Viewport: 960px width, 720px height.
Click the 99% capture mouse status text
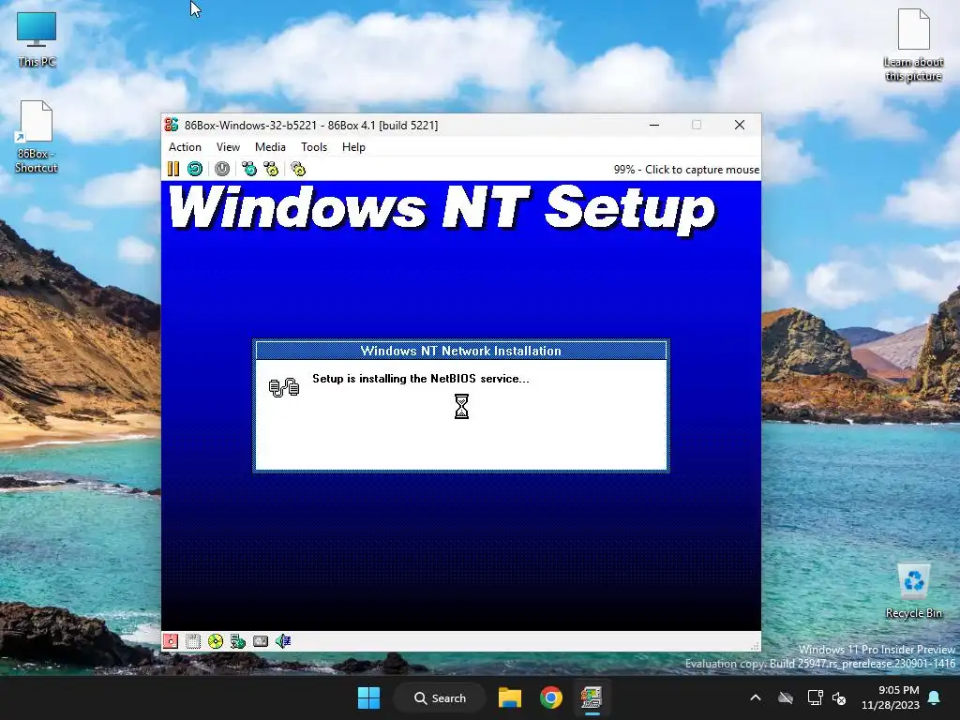tap(686, 170)
